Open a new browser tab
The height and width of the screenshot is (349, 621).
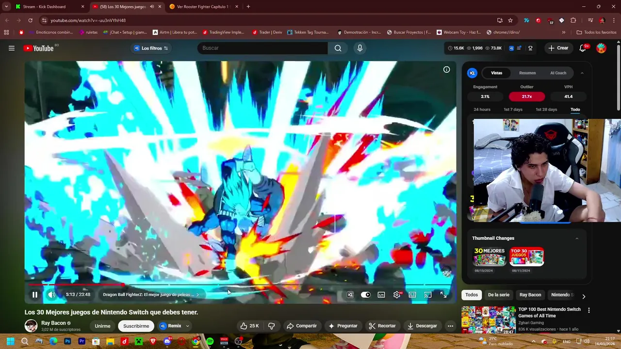[x=248, y=6]
